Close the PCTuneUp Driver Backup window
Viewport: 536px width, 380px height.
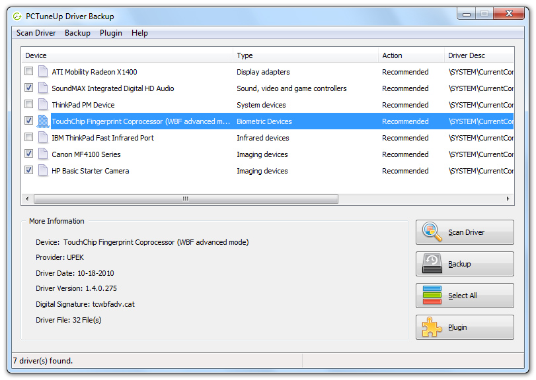(x=509, y=14)
